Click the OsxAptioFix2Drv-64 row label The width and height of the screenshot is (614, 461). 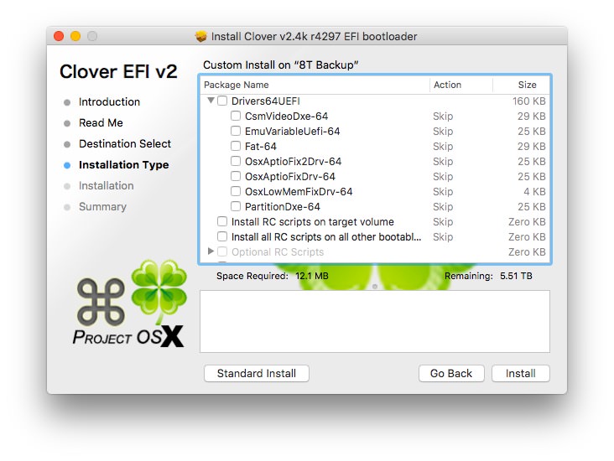(293, 161)
